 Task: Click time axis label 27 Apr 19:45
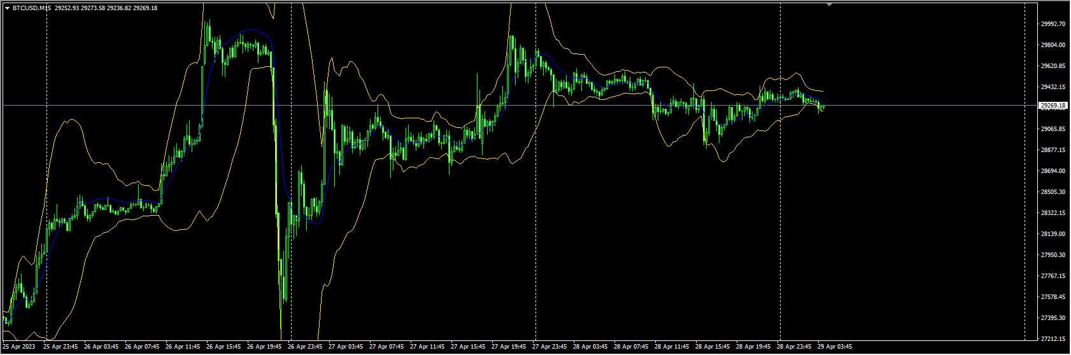[x=509, y=347]
